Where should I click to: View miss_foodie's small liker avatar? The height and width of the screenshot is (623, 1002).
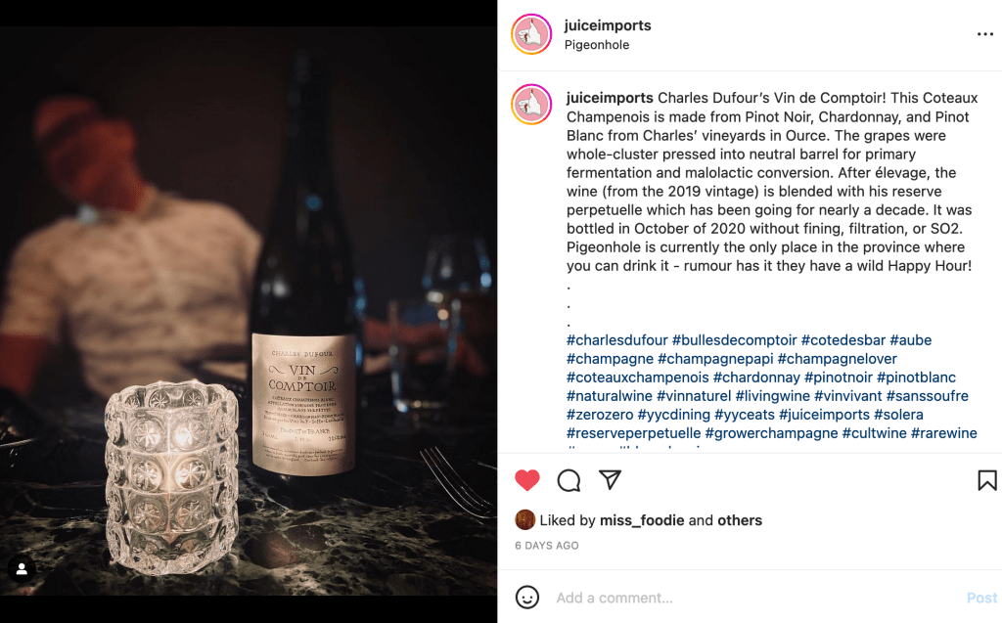pyautogui.click(x=524, y=520)
